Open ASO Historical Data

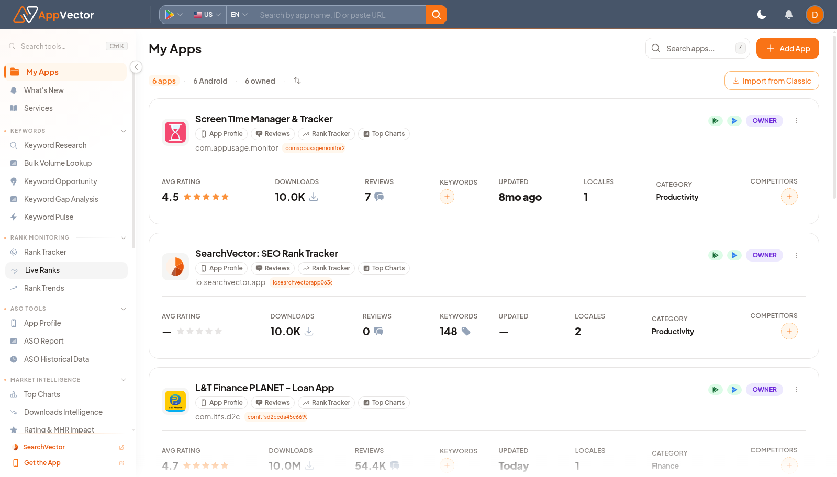pos(66,359)
